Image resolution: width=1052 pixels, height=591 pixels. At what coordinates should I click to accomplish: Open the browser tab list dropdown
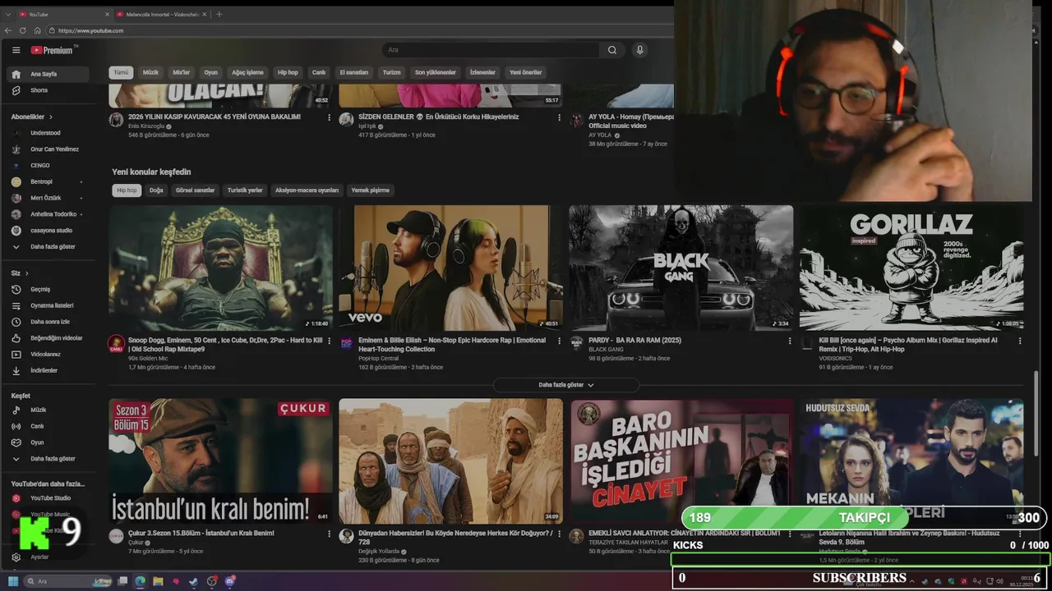pos(7,14)
